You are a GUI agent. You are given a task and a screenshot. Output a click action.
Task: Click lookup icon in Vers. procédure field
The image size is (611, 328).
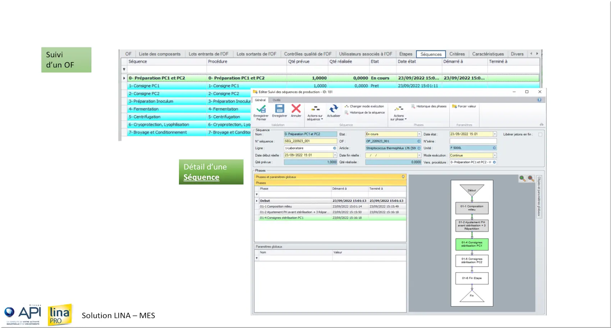tap(494, 162)
